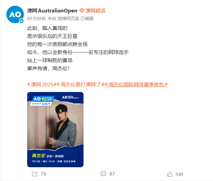Open the AO profile avatar

pos(15,14)
